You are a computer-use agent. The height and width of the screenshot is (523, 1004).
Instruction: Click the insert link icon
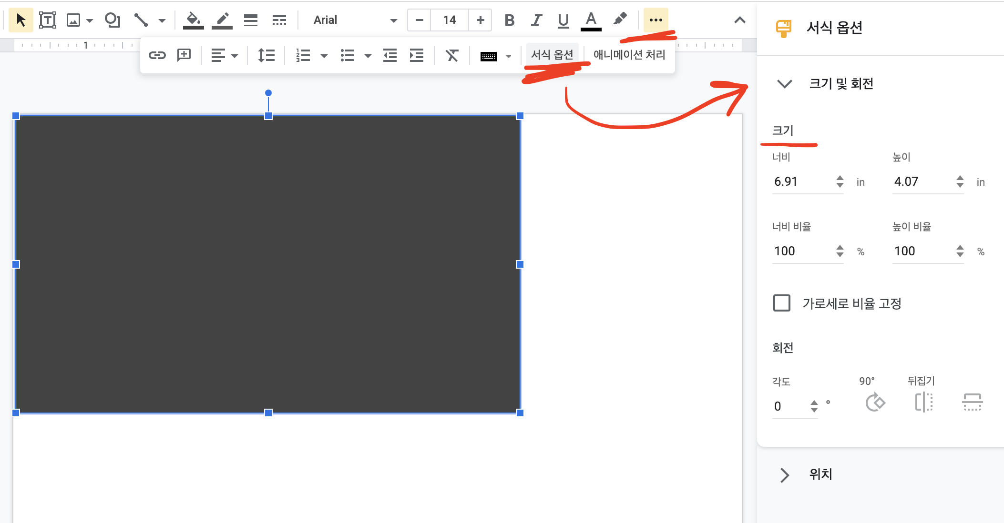[157, 55]
